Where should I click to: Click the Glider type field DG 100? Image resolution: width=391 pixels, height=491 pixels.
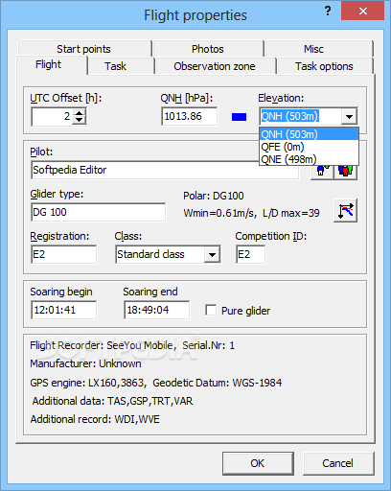pos(99,212)
